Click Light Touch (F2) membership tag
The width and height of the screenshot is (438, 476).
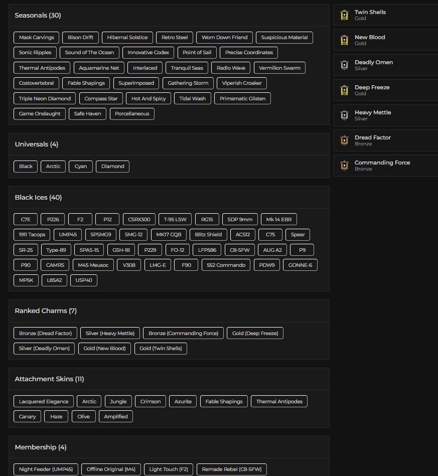click(x=169, y=469)
